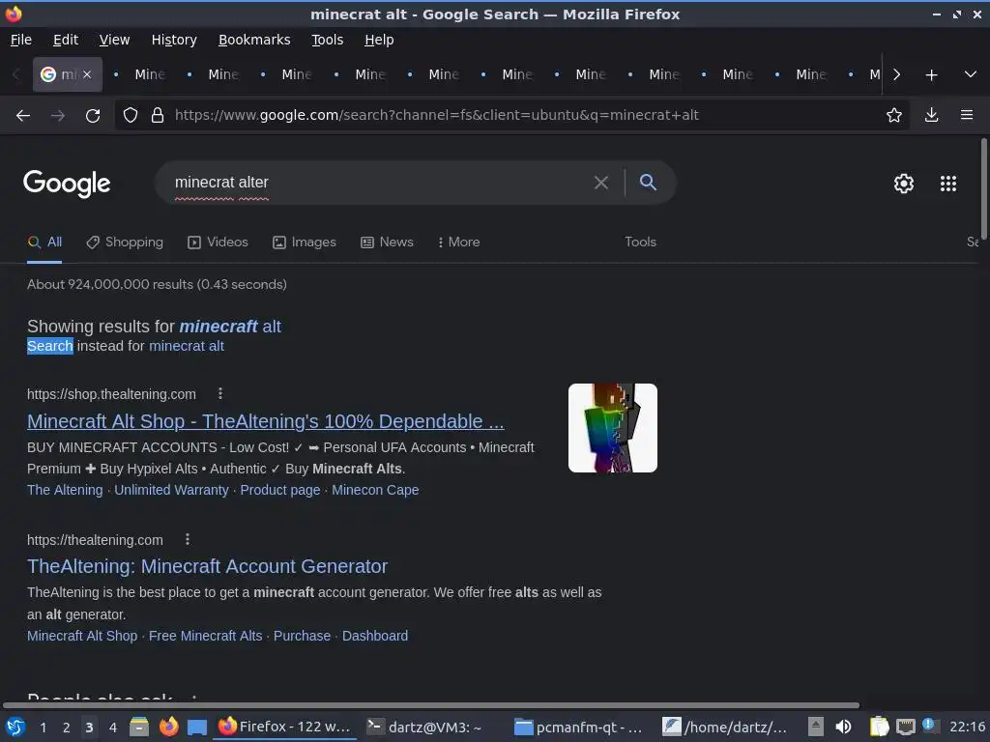Click the horizontal page scrollbar

click(x=430, y=705)
